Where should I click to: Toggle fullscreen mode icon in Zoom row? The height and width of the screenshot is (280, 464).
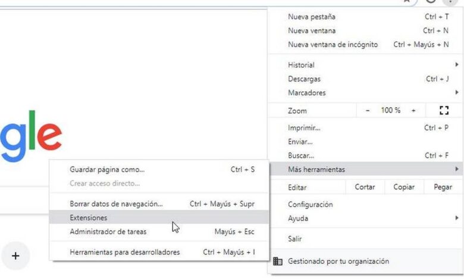coord(444,110)
